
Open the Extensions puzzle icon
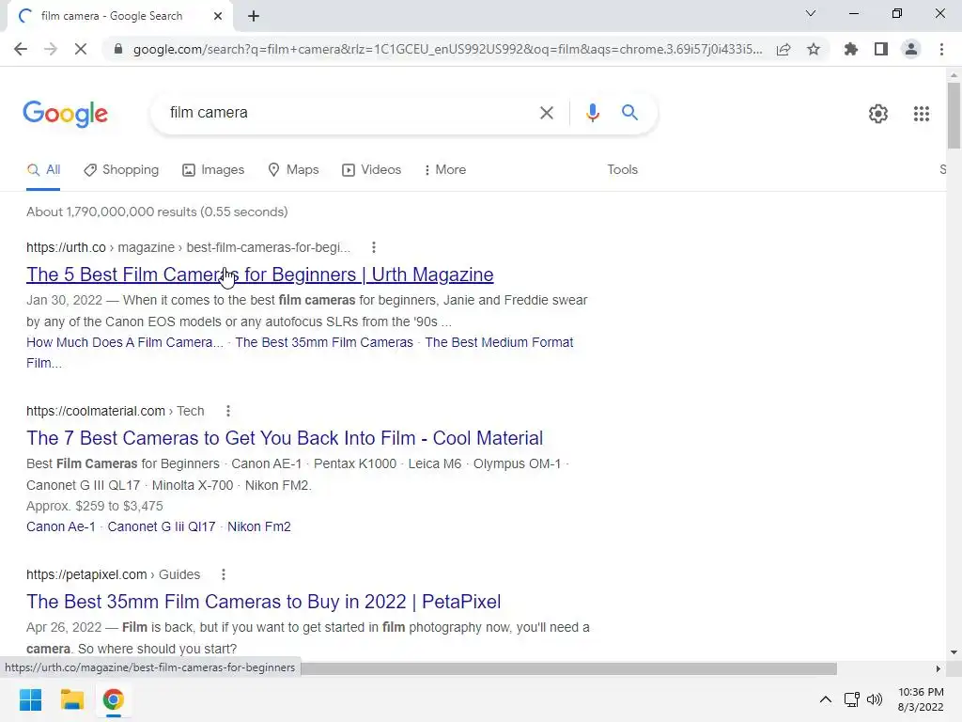coord(850,49)
